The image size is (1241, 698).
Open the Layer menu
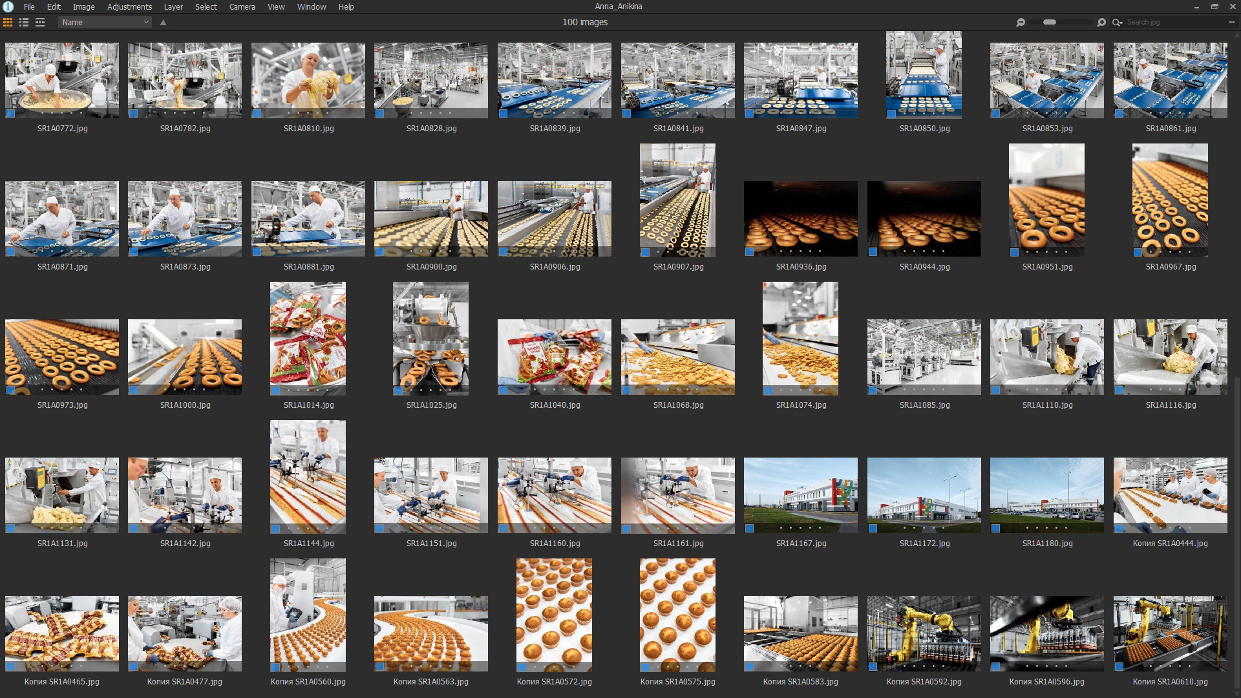point(173,6)
